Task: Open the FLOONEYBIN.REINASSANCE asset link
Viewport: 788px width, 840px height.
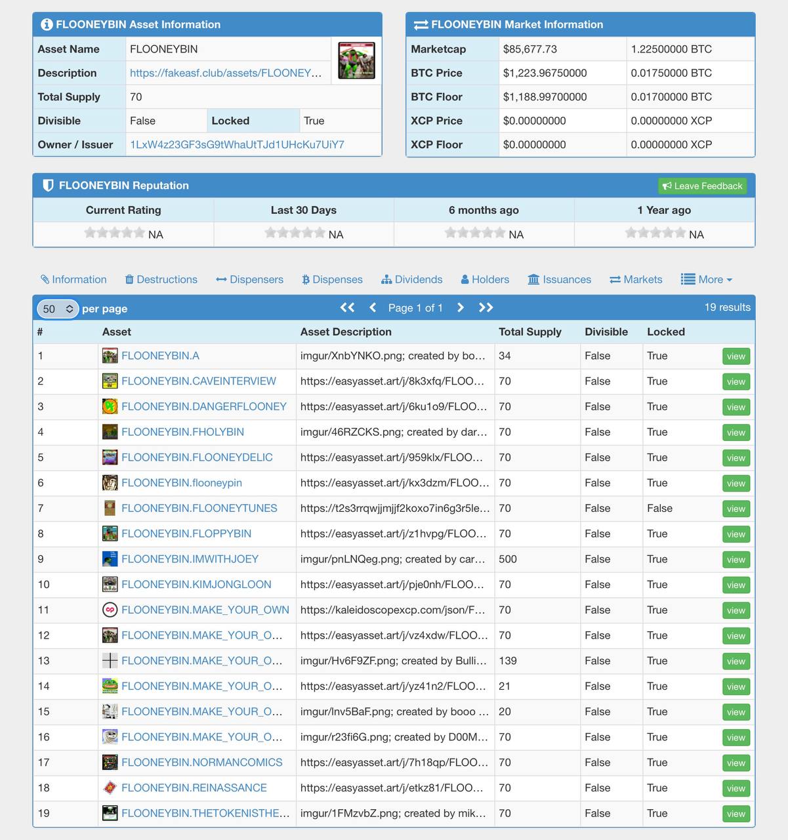Action: point(194,788)
